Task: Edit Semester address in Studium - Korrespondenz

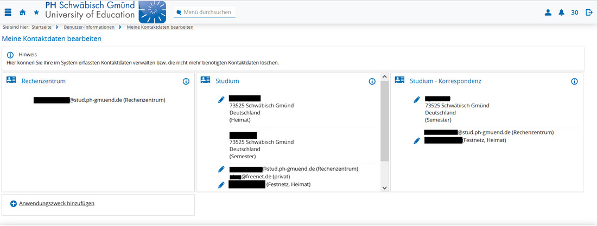Action: tap(417, 100)
